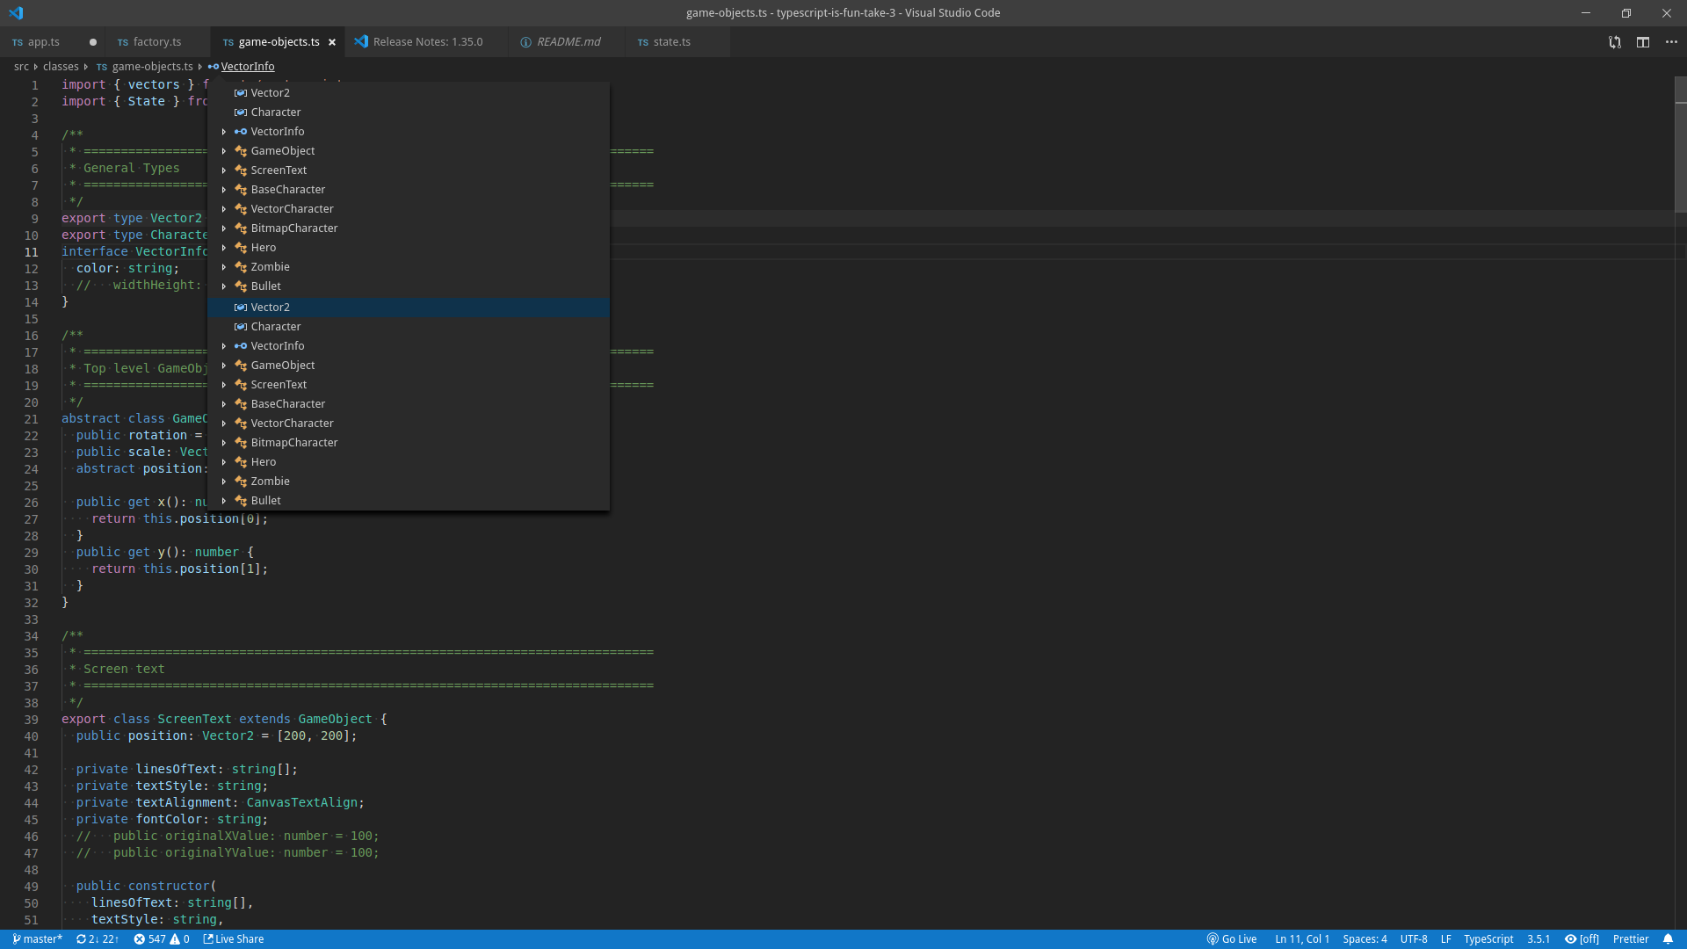Expand the Hero symbol chevron

[x=225, y=248]
